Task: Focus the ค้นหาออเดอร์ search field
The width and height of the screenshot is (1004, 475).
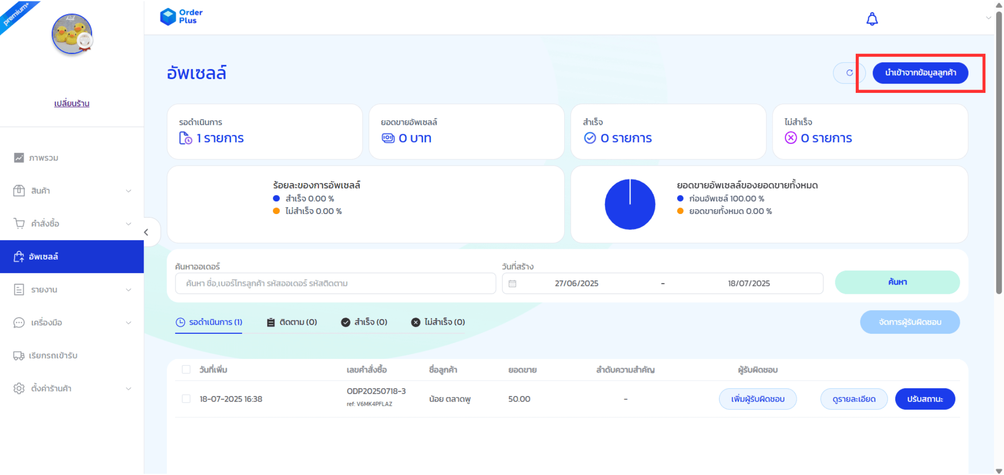Action: 335,284
